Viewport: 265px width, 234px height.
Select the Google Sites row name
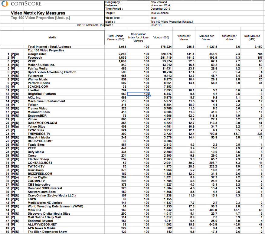(37, 54)
